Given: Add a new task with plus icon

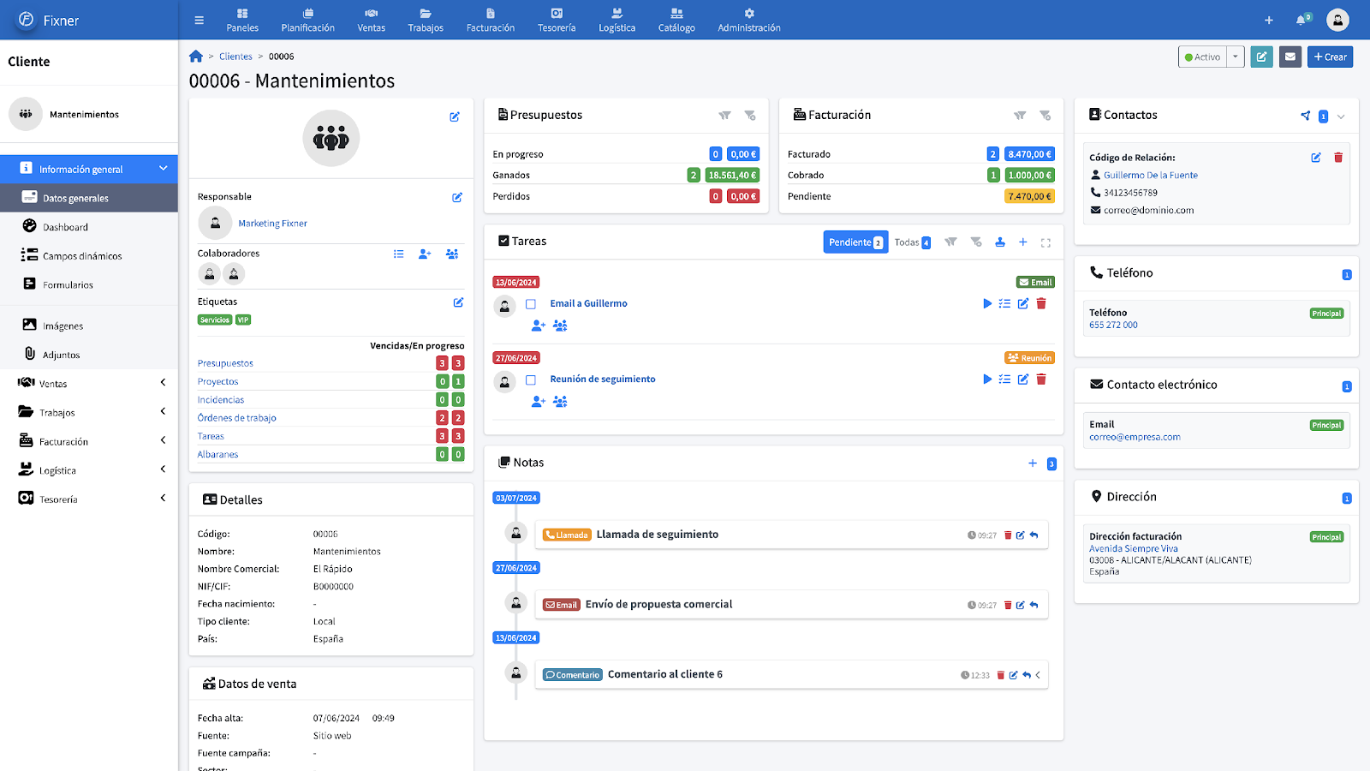Looking at the screenshot, I should click(x=1022, y=242).
